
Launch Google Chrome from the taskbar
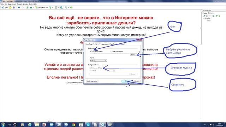(73, 125)
